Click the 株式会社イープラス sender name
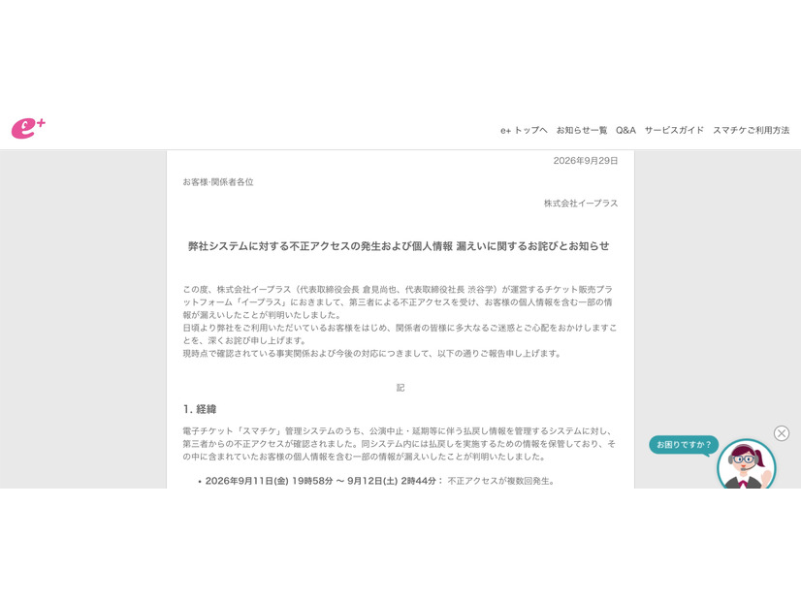Screen dimensions: 801x601 581,204
